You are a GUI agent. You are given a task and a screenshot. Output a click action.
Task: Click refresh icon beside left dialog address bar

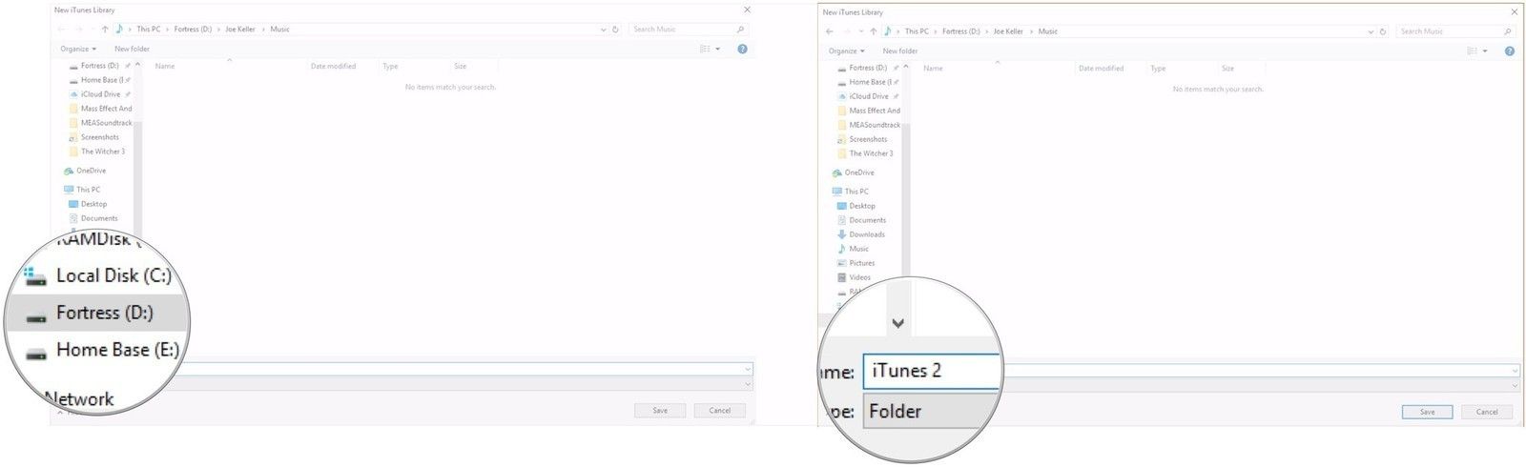pos(615,30)
